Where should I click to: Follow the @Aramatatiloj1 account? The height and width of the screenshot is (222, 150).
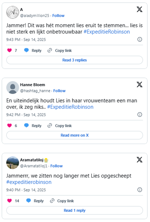pos(57,166)
